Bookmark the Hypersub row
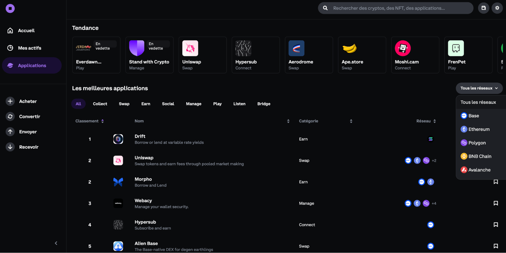 (x=496, y=224)
